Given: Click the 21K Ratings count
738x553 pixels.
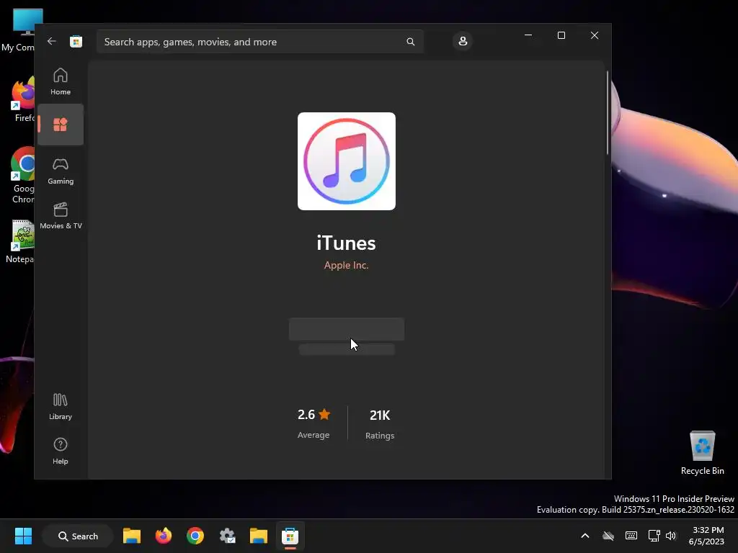Looking at the screenshot, I should pyautogui.click(x=380, y=424).
